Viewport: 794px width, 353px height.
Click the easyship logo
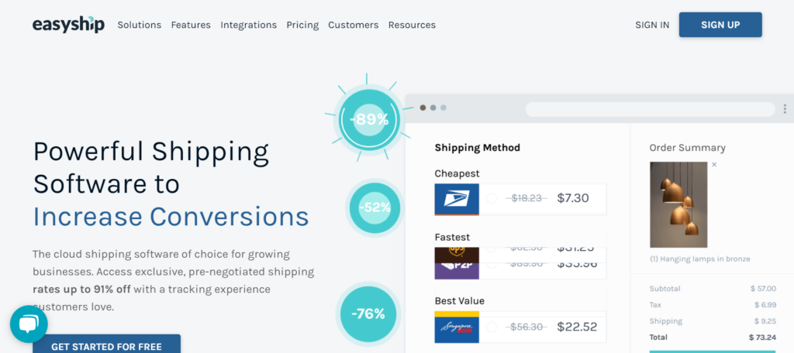coord(68,24)
